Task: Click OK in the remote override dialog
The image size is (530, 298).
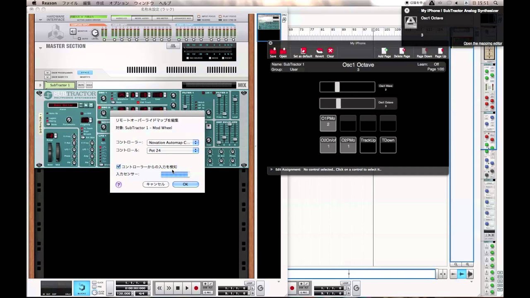Action: [x=185, y=184]
